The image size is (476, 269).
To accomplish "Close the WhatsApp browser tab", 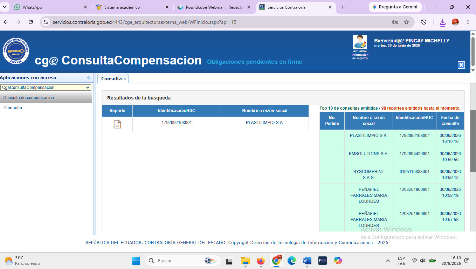I will (85, 7).
